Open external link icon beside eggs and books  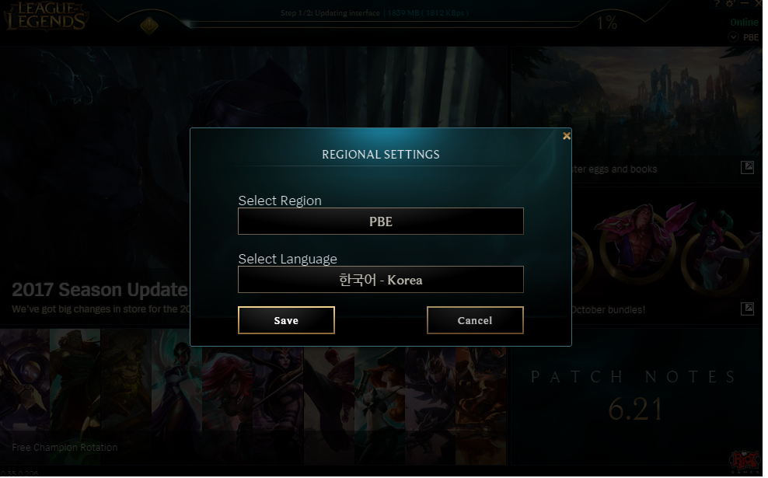(x=748, y=168)
